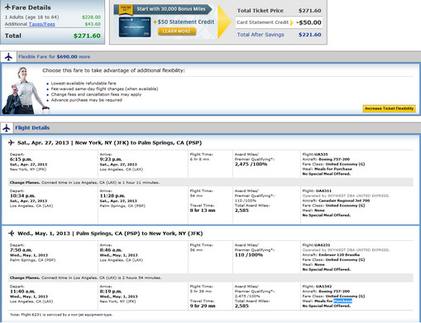Click Increase Ticket Flexibility button
This screenshot has height=323, width=421.
(389, 108)
